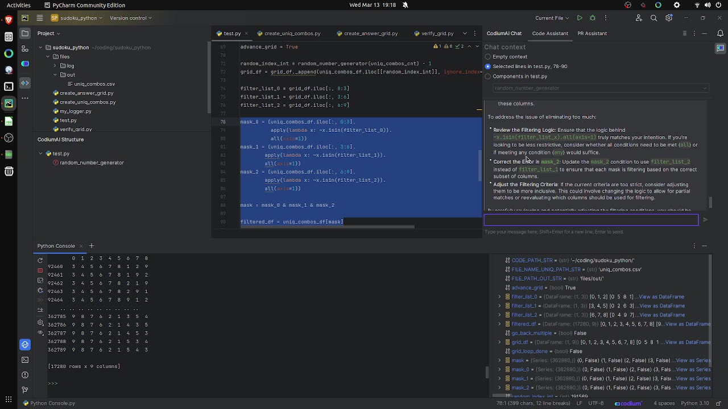Screen dimensions: 728x409
Task: Open IDE settings gear icon in toolbar
Action: click(669, 18)
